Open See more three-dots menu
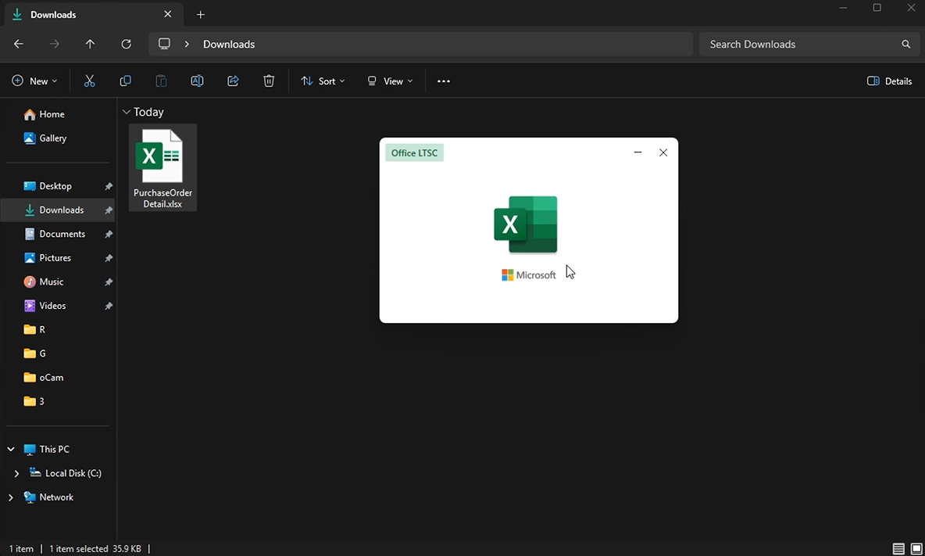Screen dimensions: 925x556 click(x=444, y=81)
